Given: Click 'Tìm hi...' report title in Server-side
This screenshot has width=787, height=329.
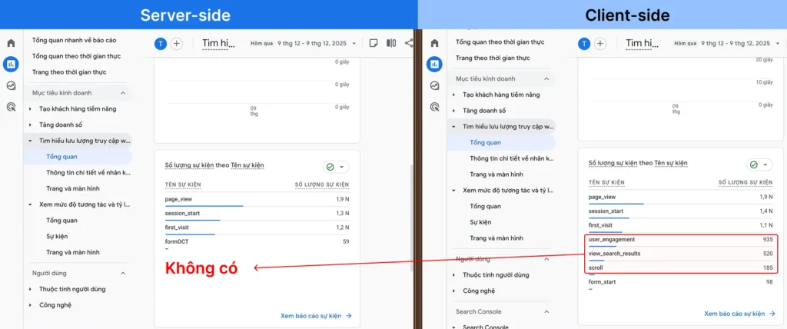Looking at the screenshot, I should pos(218,44).
